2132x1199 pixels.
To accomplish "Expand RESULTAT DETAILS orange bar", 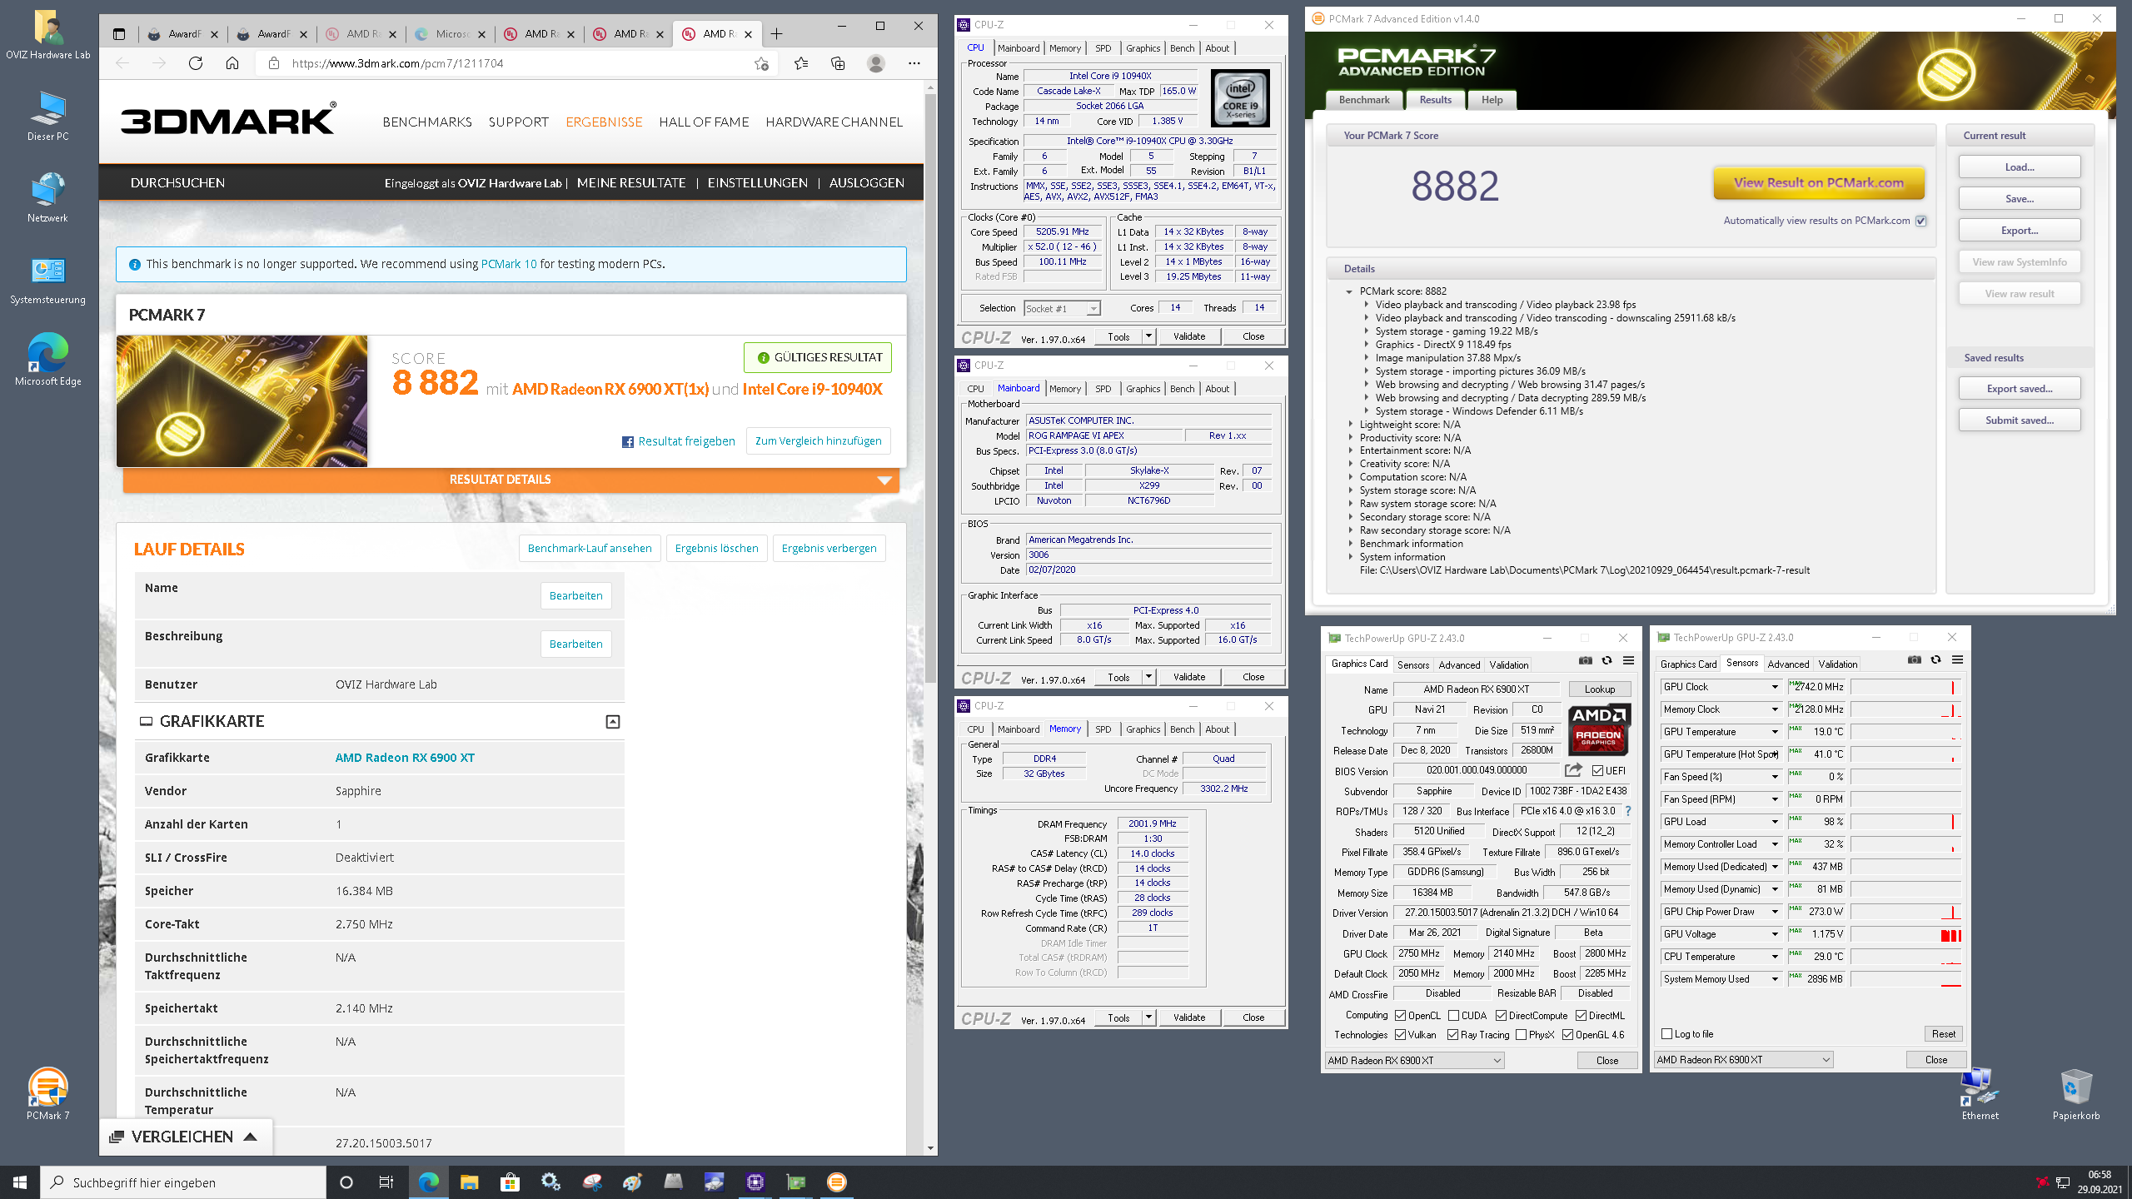I will (x=511, y=480).
